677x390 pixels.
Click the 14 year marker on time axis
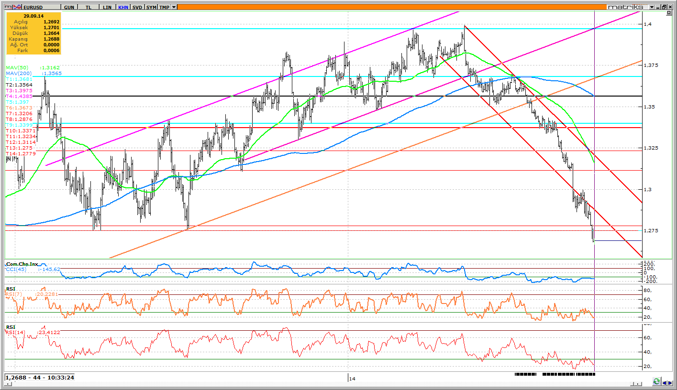(x=352, y=379)
